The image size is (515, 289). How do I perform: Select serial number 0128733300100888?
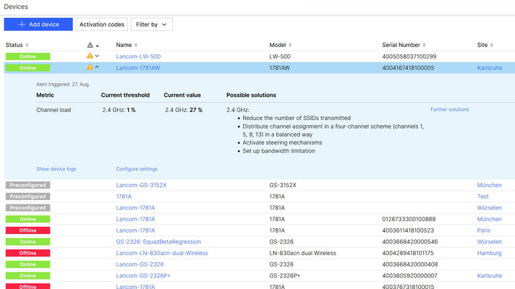tap(409, 219)
